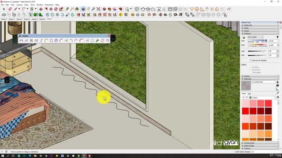Open the Arc tool dropdown arrow
Image resolution: width=282 pixels, height=158 pixels.
[27, 9]
